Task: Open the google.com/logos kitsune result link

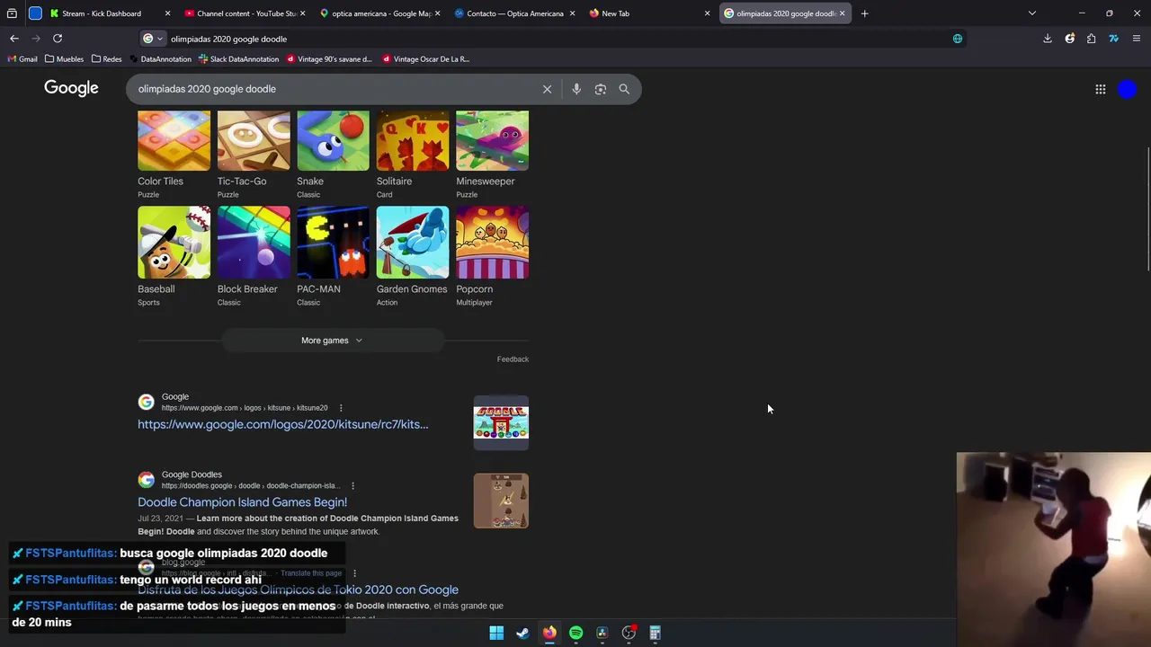Action: (282, 424)
